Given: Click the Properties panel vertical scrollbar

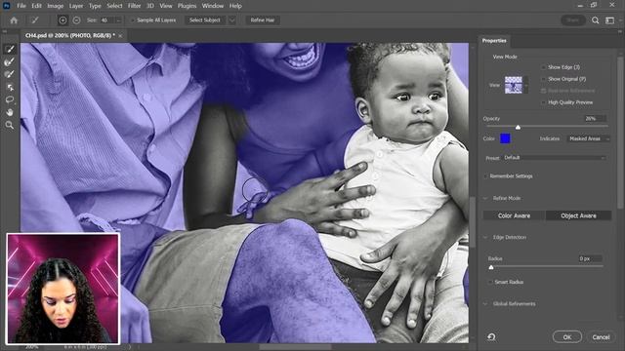Looking at the screenshot, I should pyautogui.click(x=620, y=132).
